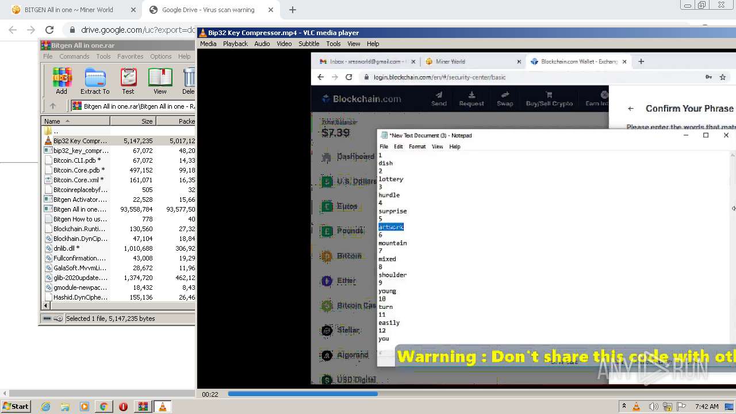Image resolution: width=736 pixels, height=414 pixels.
Task: Open VLC View menu
Action: 354,44
